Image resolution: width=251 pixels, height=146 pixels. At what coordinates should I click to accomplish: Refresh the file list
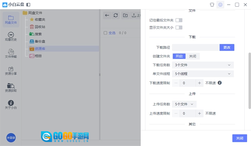point(116,15)
